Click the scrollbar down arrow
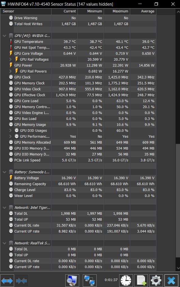This screenshot has width=180, height=287. 178,268
